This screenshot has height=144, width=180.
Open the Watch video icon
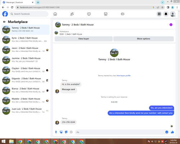click(89, 14)
